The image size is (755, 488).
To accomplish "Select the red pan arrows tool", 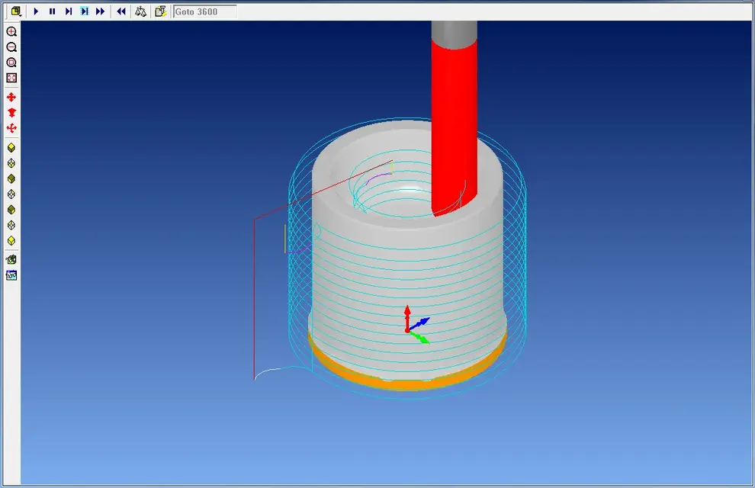I will pyautogui.click(x=11, y=97).
